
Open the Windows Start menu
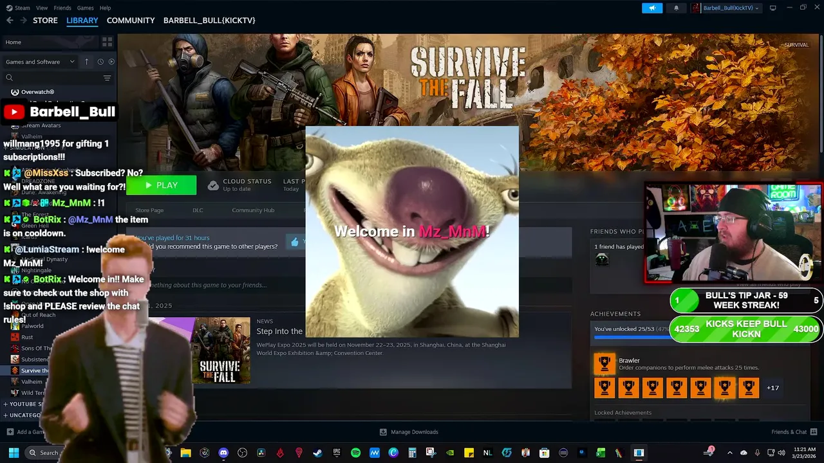(14, 453)
